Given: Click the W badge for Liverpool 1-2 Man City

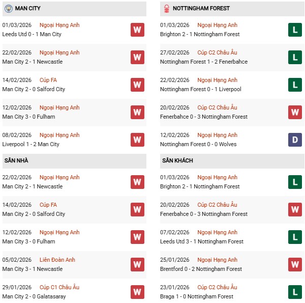Looking at the screenshot, I should [x=137, y=140].
